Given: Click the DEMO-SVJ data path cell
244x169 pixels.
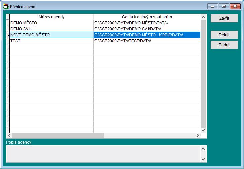Looking at the screenshot, I should 147,29.
